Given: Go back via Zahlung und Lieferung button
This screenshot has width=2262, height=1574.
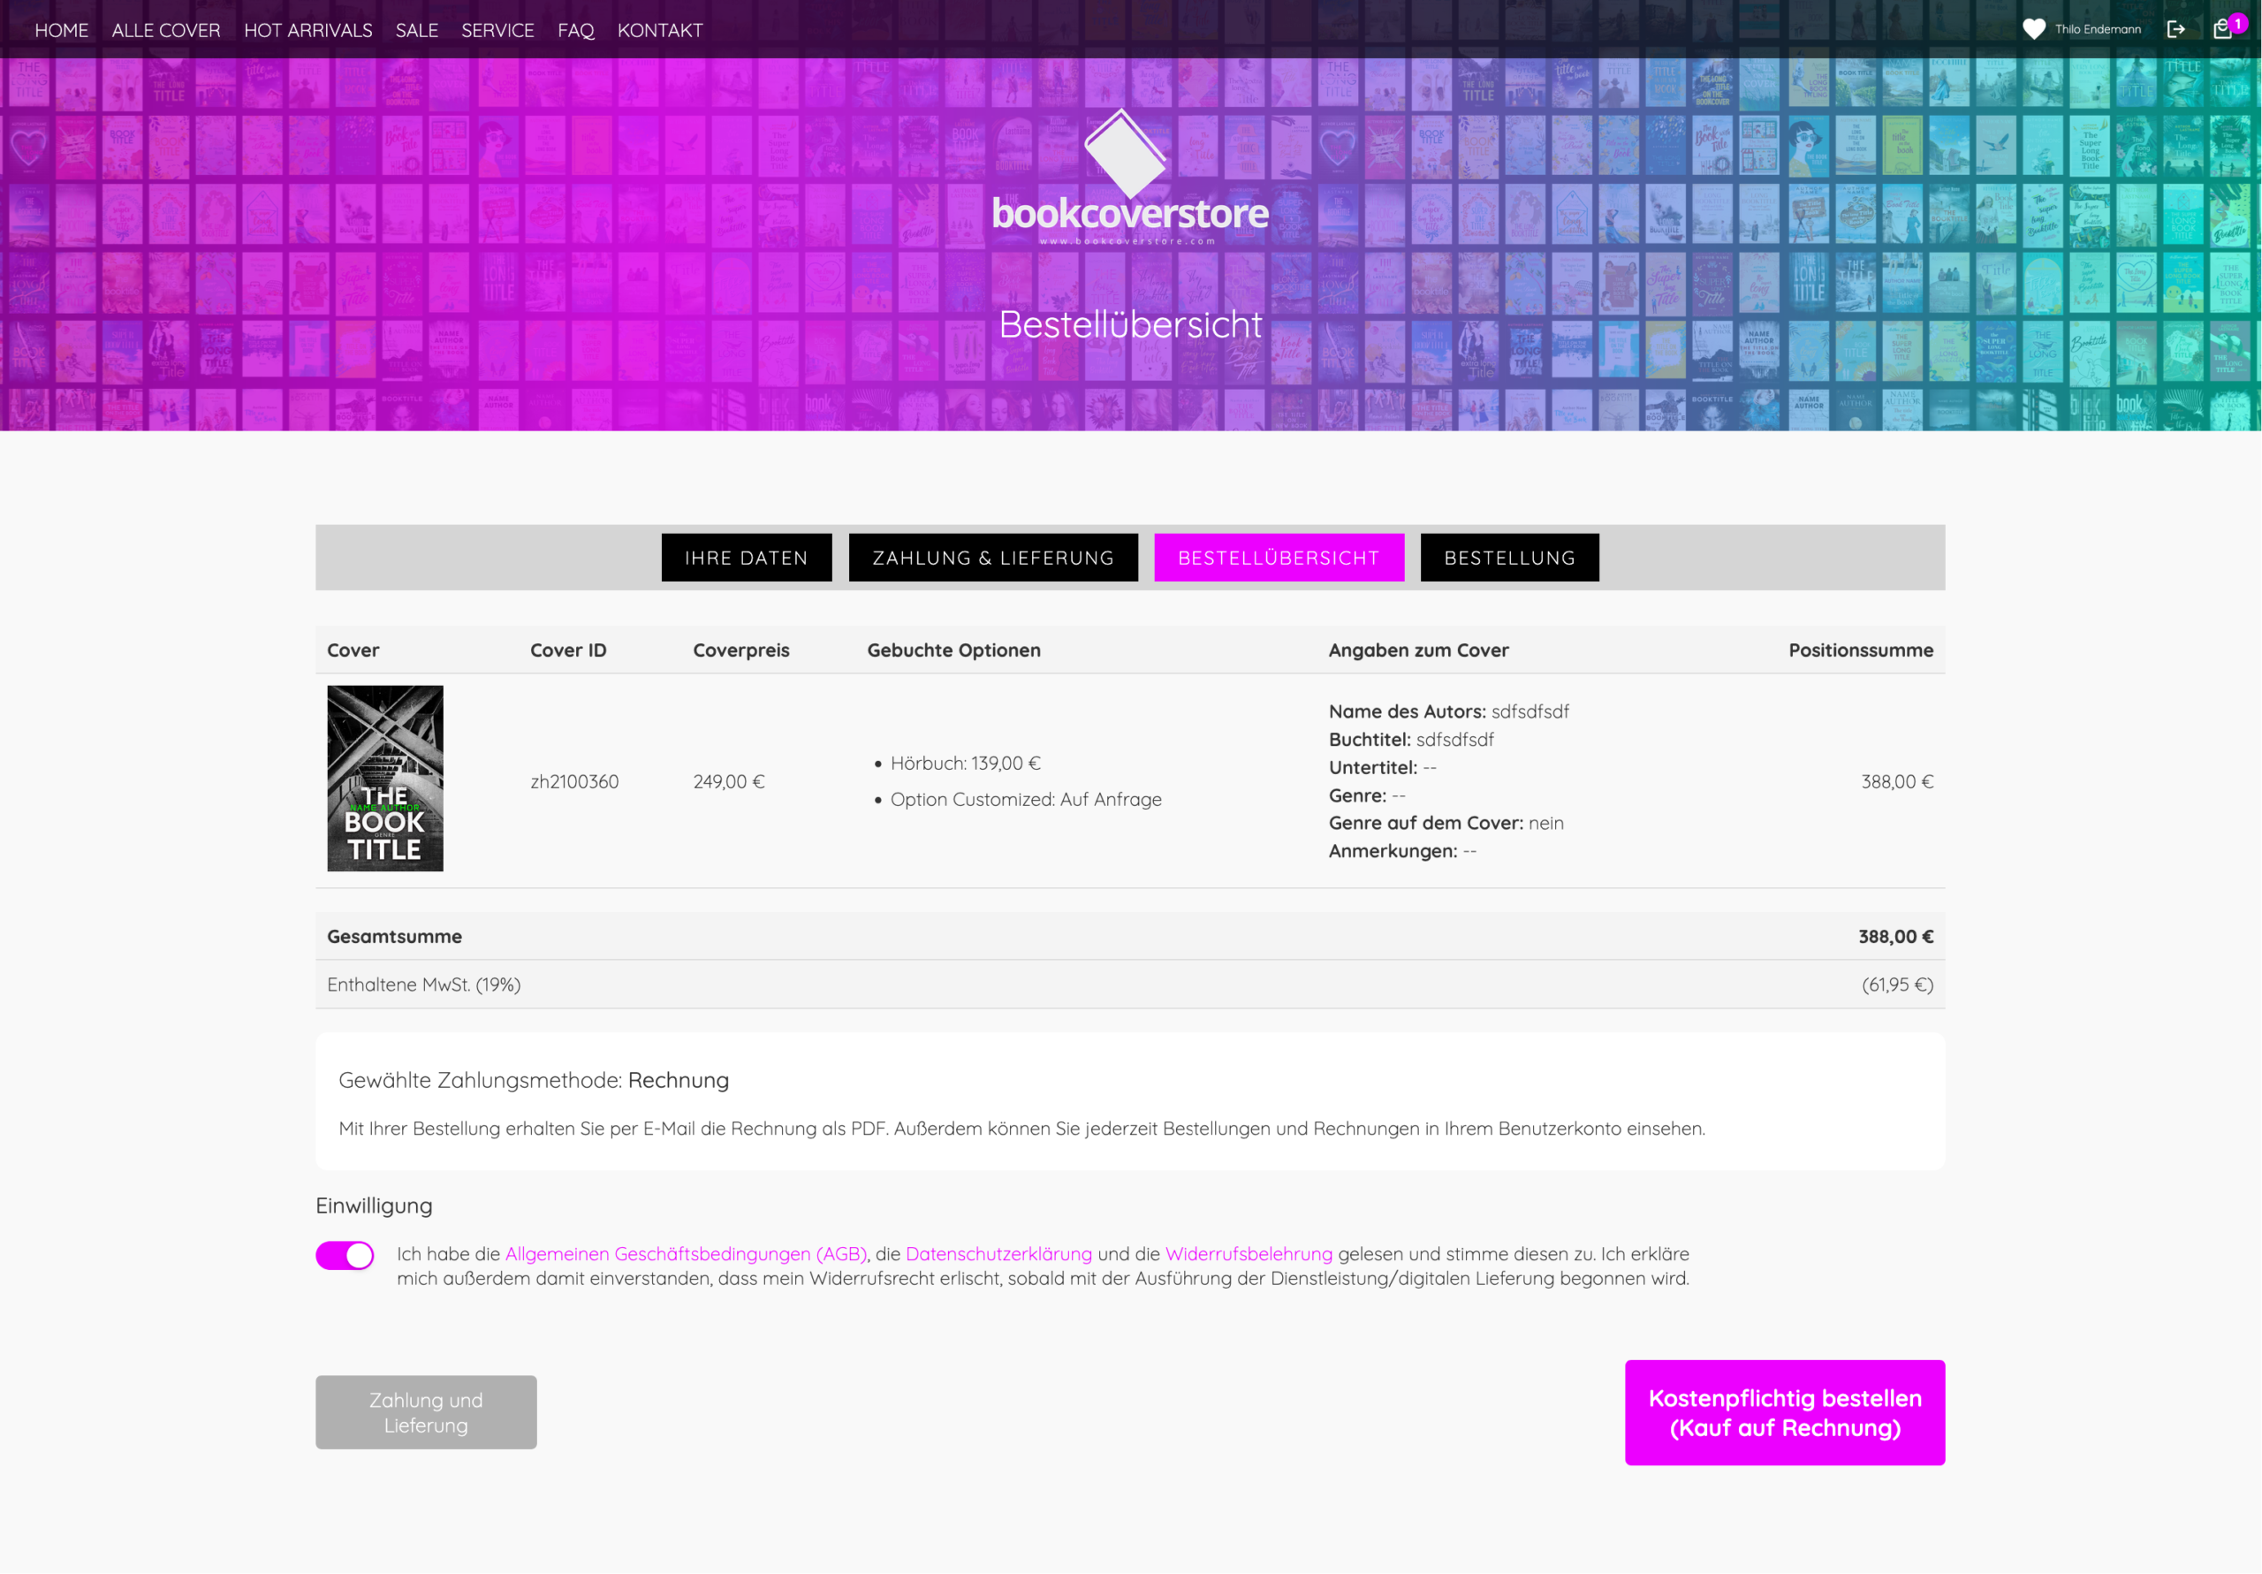Looking at the screenshot, I should (x=426, y=1411).
